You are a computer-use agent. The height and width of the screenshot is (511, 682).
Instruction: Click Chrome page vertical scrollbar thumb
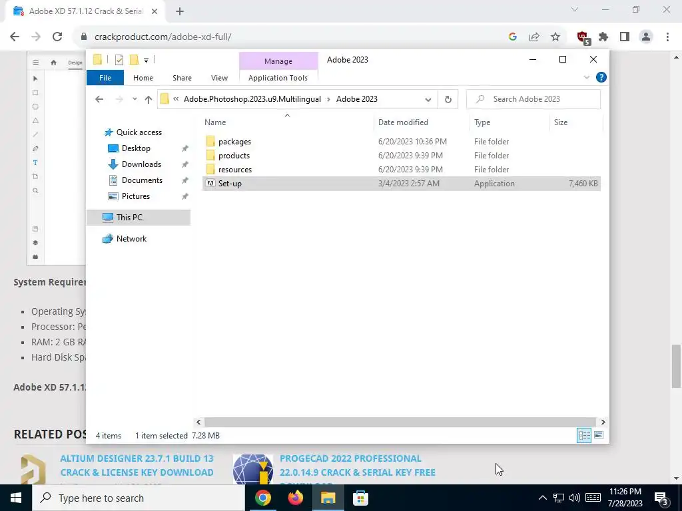click(676, 366)
